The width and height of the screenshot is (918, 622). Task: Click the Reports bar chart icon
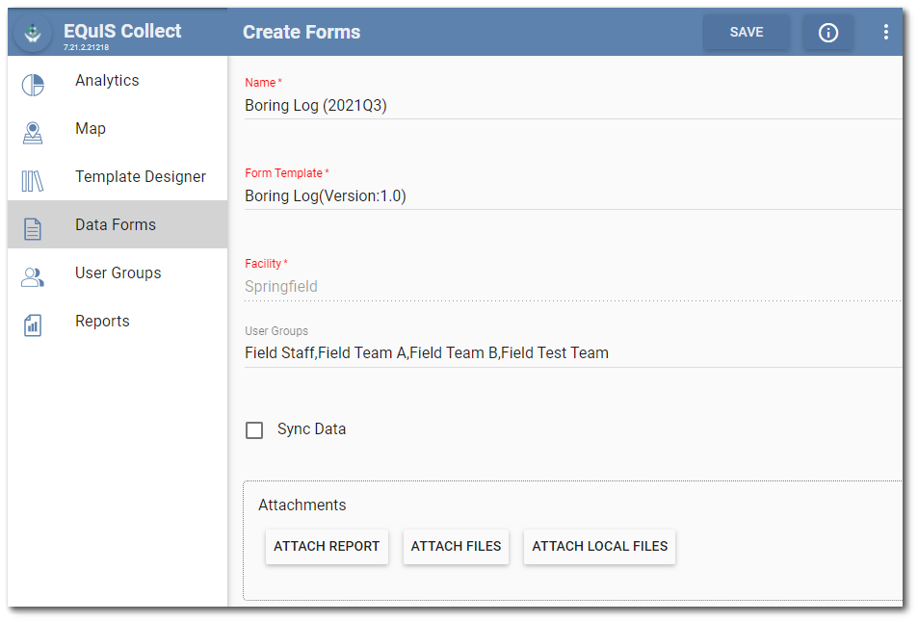pyautogui.click(x=32, y=321)
